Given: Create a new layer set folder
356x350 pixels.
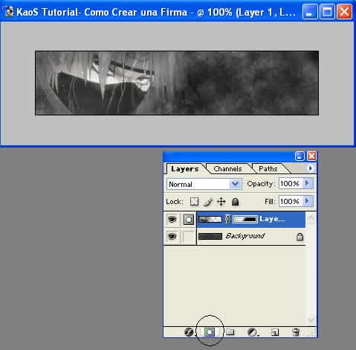Looking at the screenshot, I should (x=230, y=332).
